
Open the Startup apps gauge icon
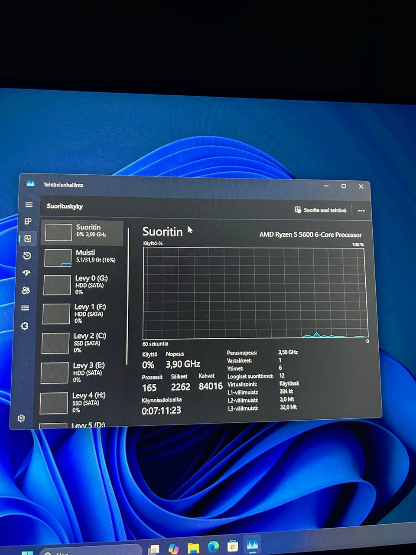click(26, 273)
